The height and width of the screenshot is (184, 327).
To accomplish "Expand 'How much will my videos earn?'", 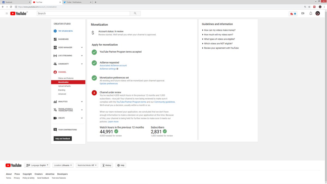I will 219,35.
